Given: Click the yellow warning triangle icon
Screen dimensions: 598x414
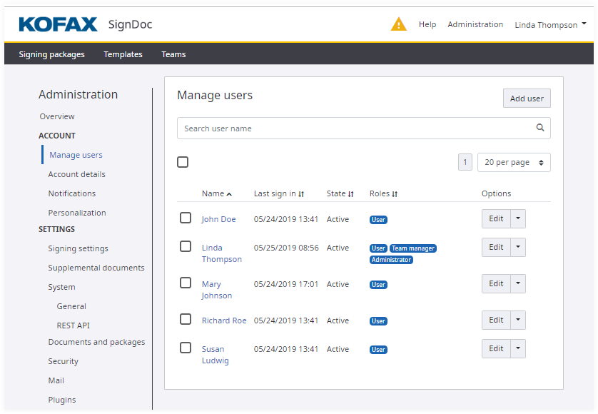Looking at the screenshot, I should pos(398,24).
